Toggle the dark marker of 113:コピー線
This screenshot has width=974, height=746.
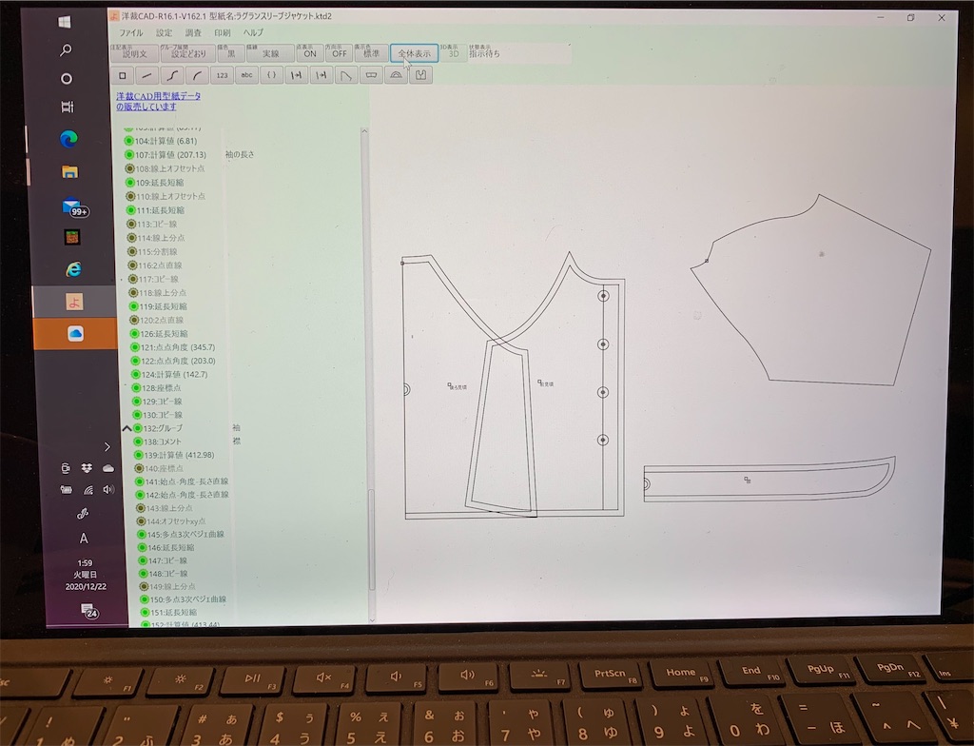[131, 224]
